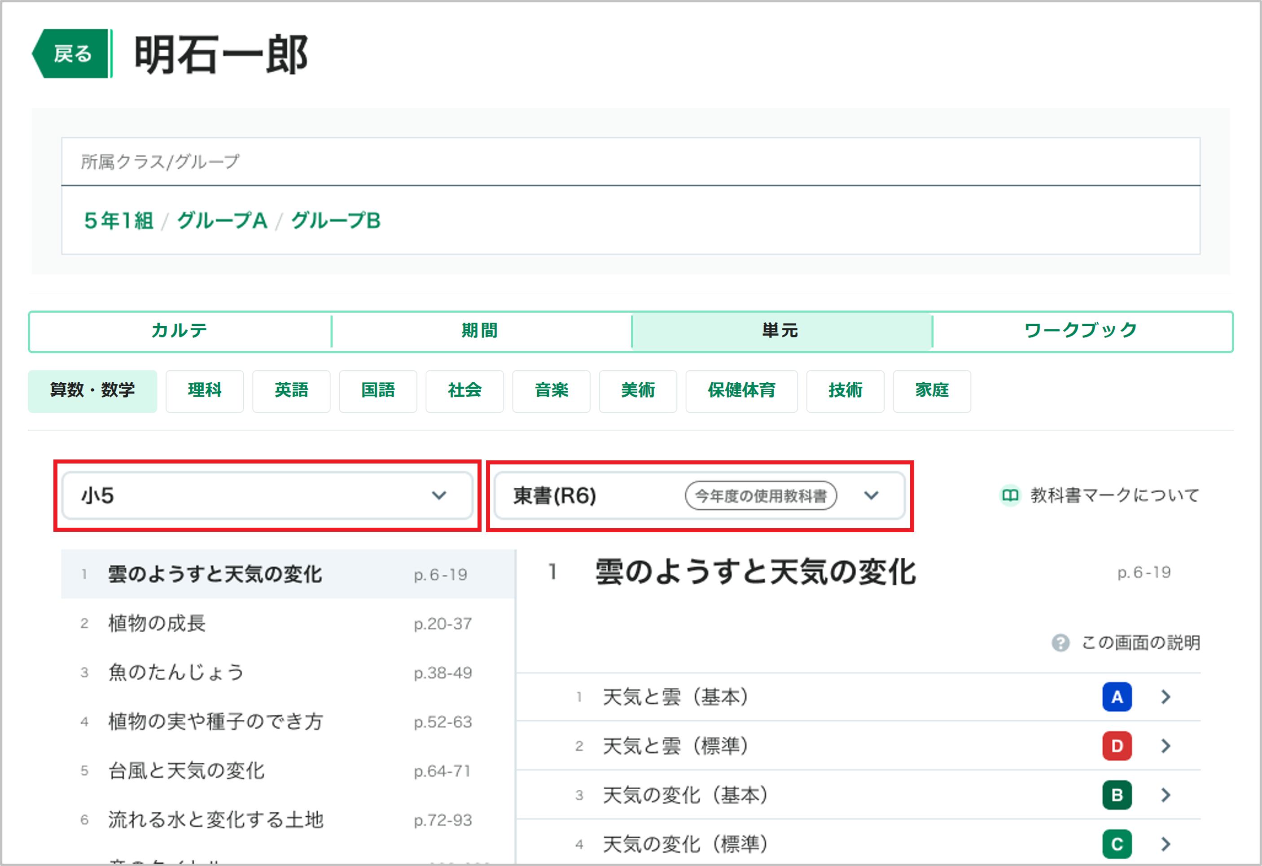
Task: Select unit 植物の実や種子のでき方
Action: (289, 722)
